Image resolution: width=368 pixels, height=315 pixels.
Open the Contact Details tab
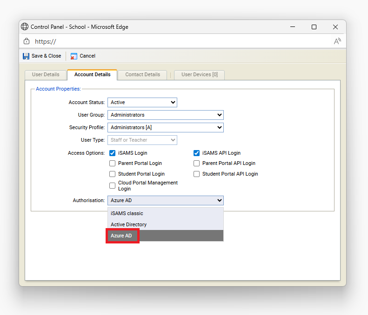pos(142,75)
